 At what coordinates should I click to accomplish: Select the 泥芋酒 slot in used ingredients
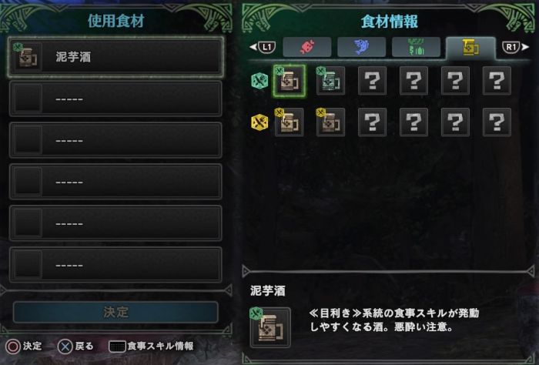coord(115,57)
